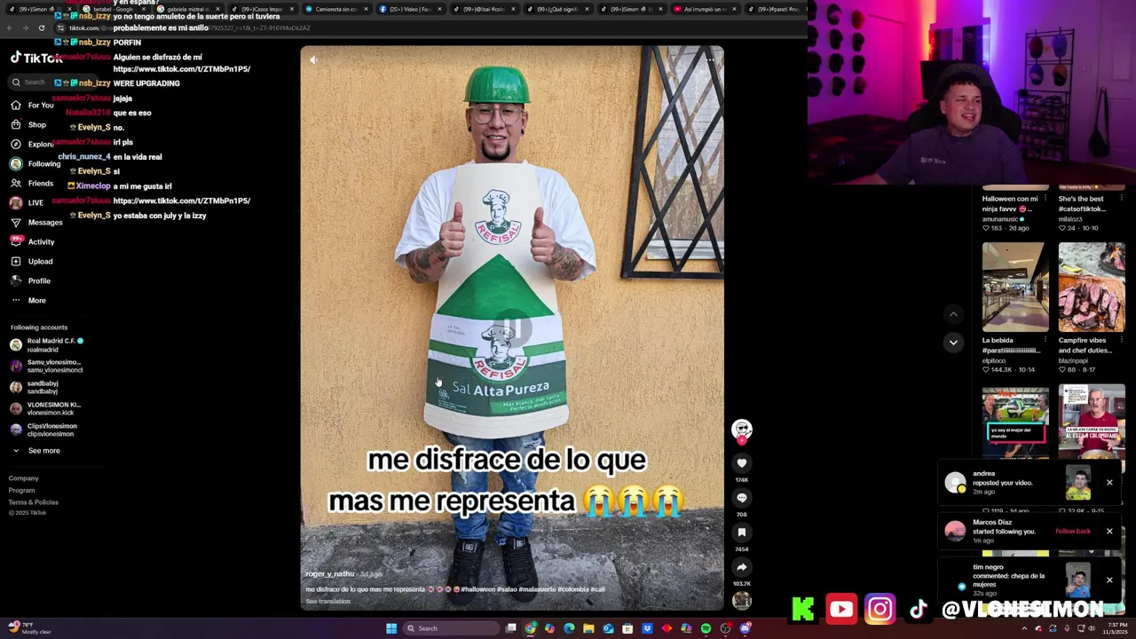Open the LIVE section
1136x639 pixels.
click(x=27, y=202)
